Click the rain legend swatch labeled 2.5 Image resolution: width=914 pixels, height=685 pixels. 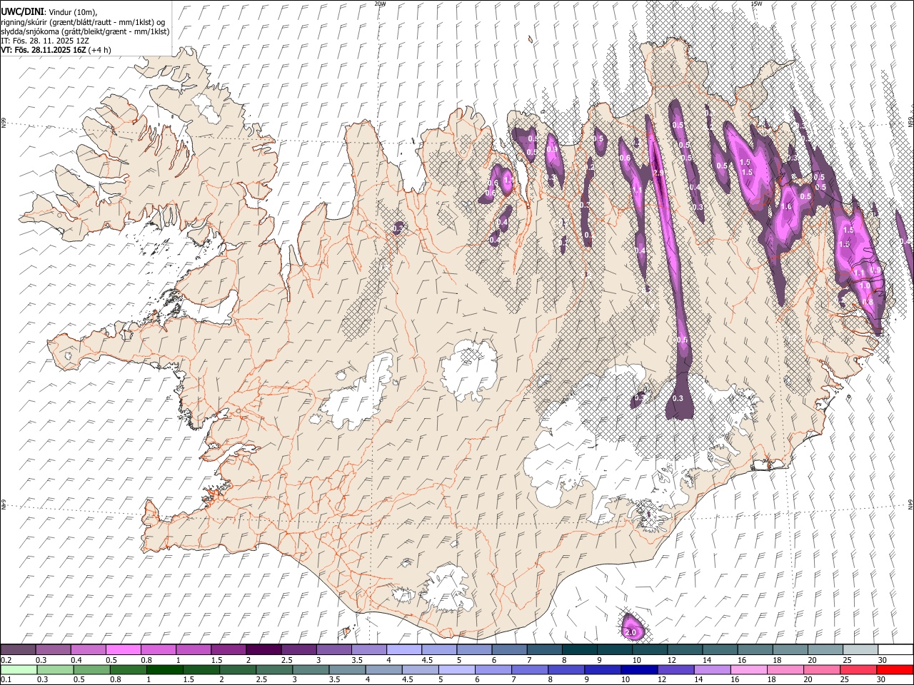click(x=275, y=669)
